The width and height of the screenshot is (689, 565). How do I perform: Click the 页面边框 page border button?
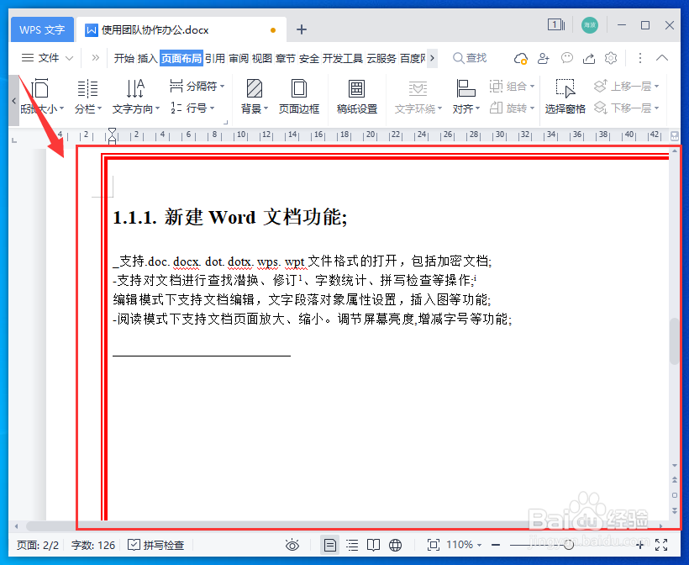pyautogui.click(x=299, y=97)
